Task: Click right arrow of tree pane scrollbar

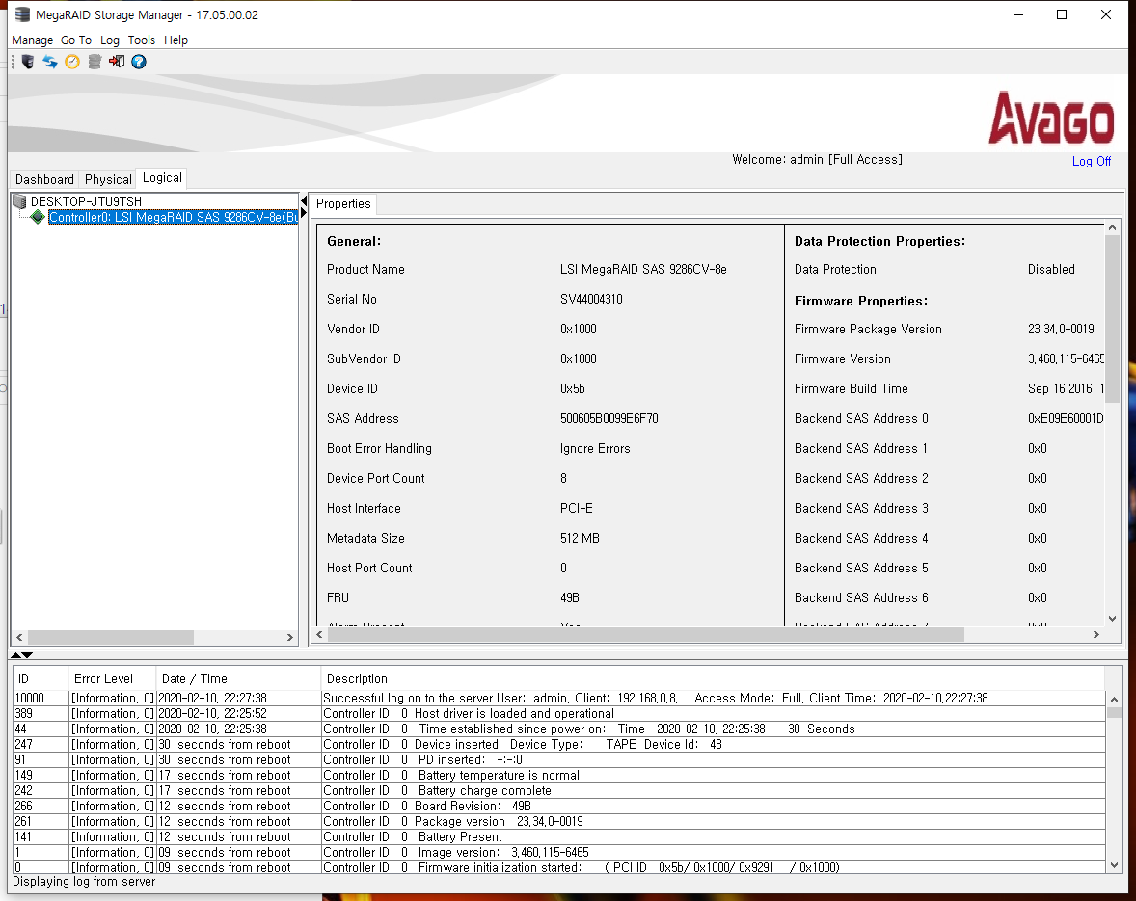Action: 290,637
